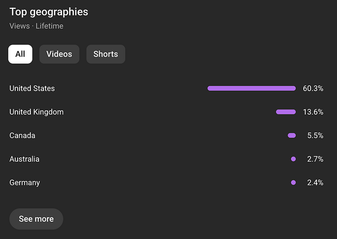This screenshot has height=239, width=337.
Task: Click the United States country label
Action: [x=32, y=89]
